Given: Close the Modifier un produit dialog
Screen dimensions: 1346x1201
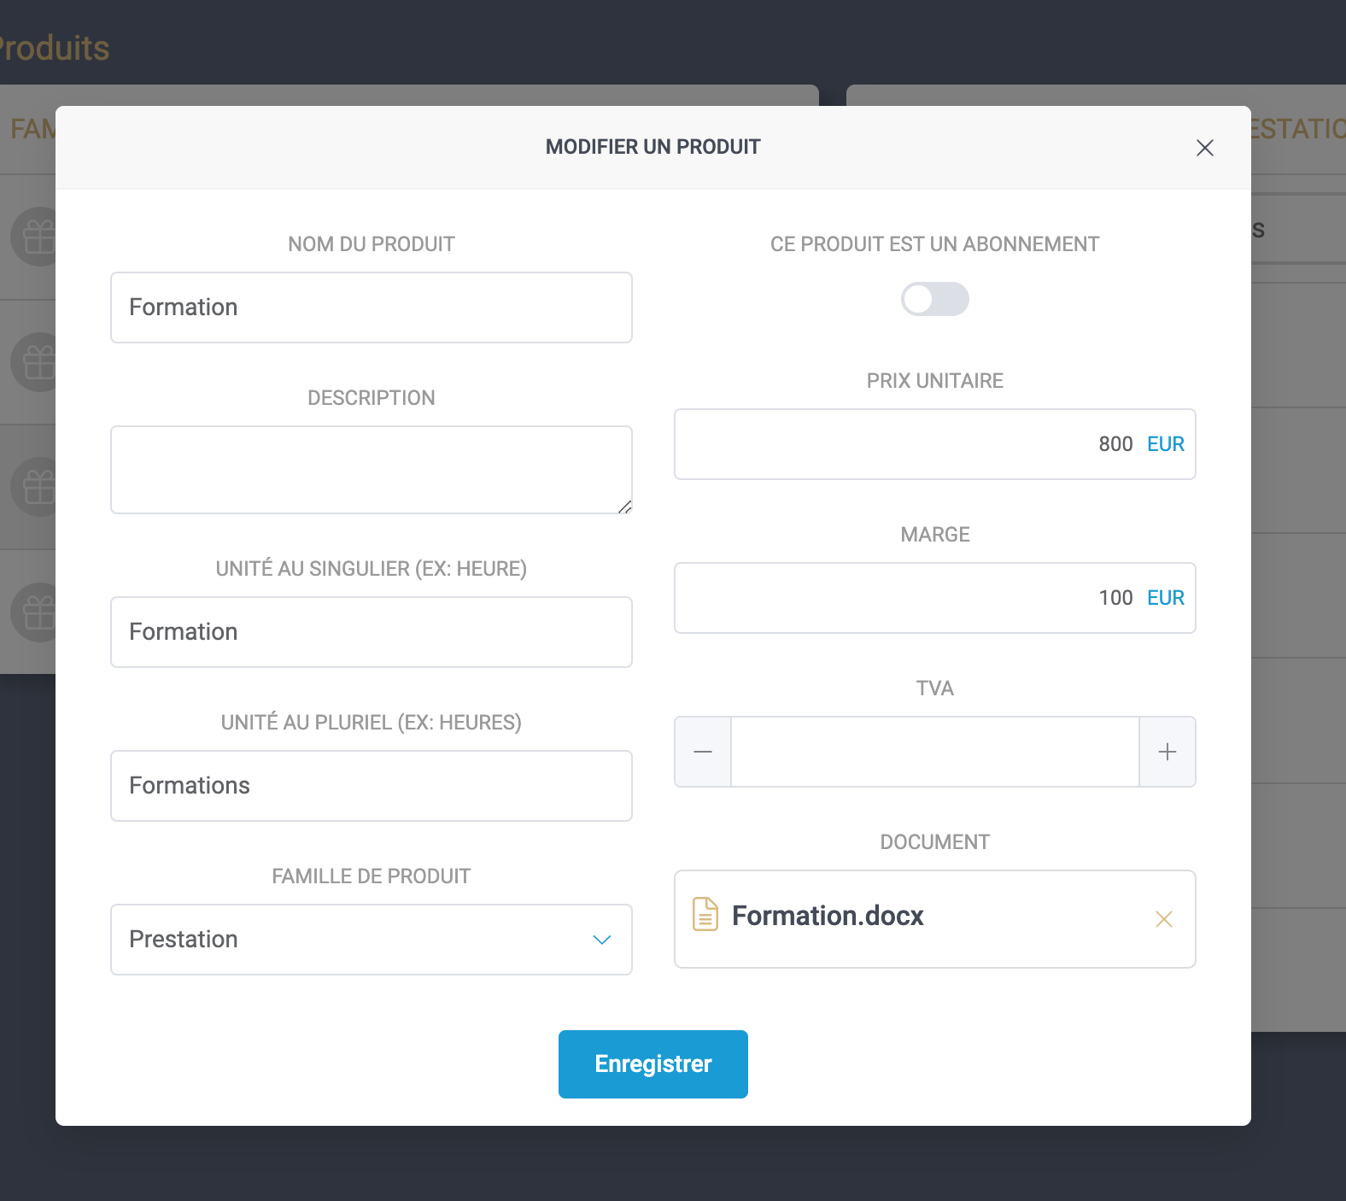Looking at the screenshot, I should (x=1204, y=148).
